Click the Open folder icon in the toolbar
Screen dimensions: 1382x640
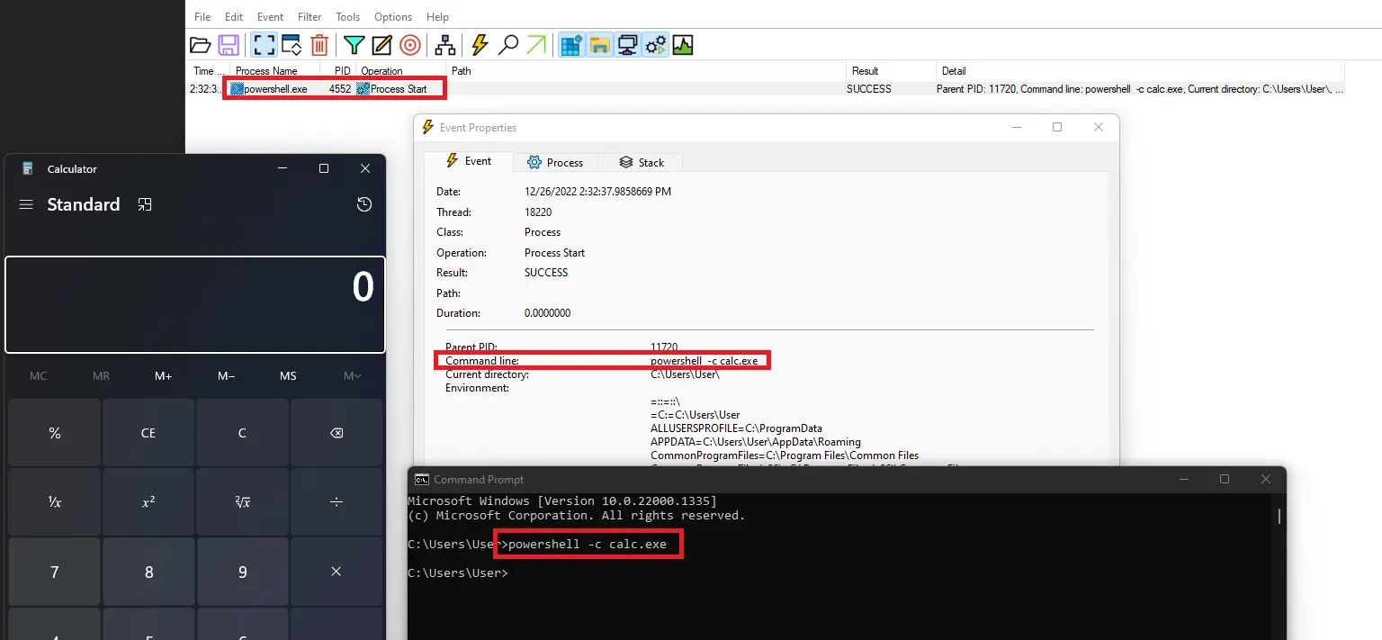pyautogui.click(x=201, y=45)
